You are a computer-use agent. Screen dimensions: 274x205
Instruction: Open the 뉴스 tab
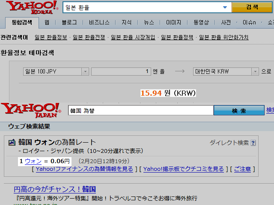pyautogui.click(x=149, y=22)
